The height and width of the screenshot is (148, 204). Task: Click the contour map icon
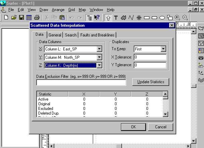click(x=201, y=36)
